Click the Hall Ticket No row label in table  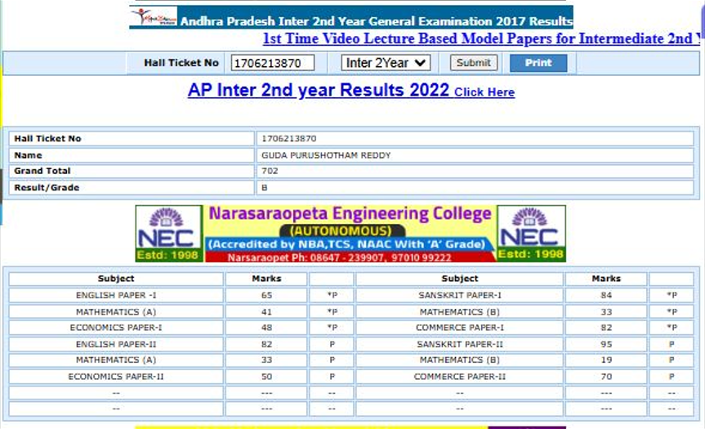coord(47,138)
